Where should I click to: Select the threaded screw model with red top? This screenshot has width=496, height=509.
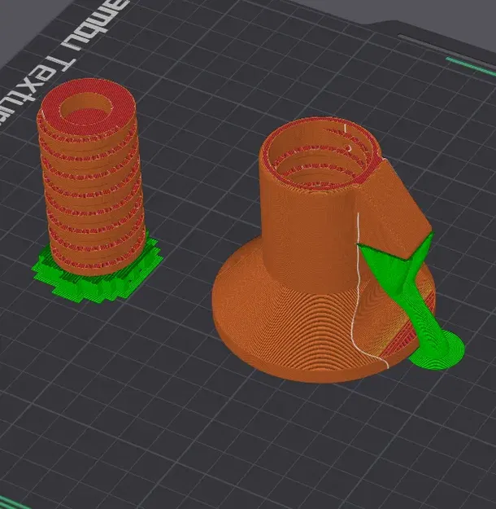89,175
